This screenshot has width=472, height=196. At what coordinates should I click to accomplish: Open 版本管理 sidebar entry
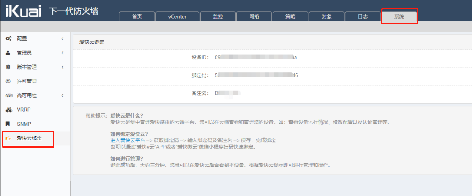coord(35,67)
